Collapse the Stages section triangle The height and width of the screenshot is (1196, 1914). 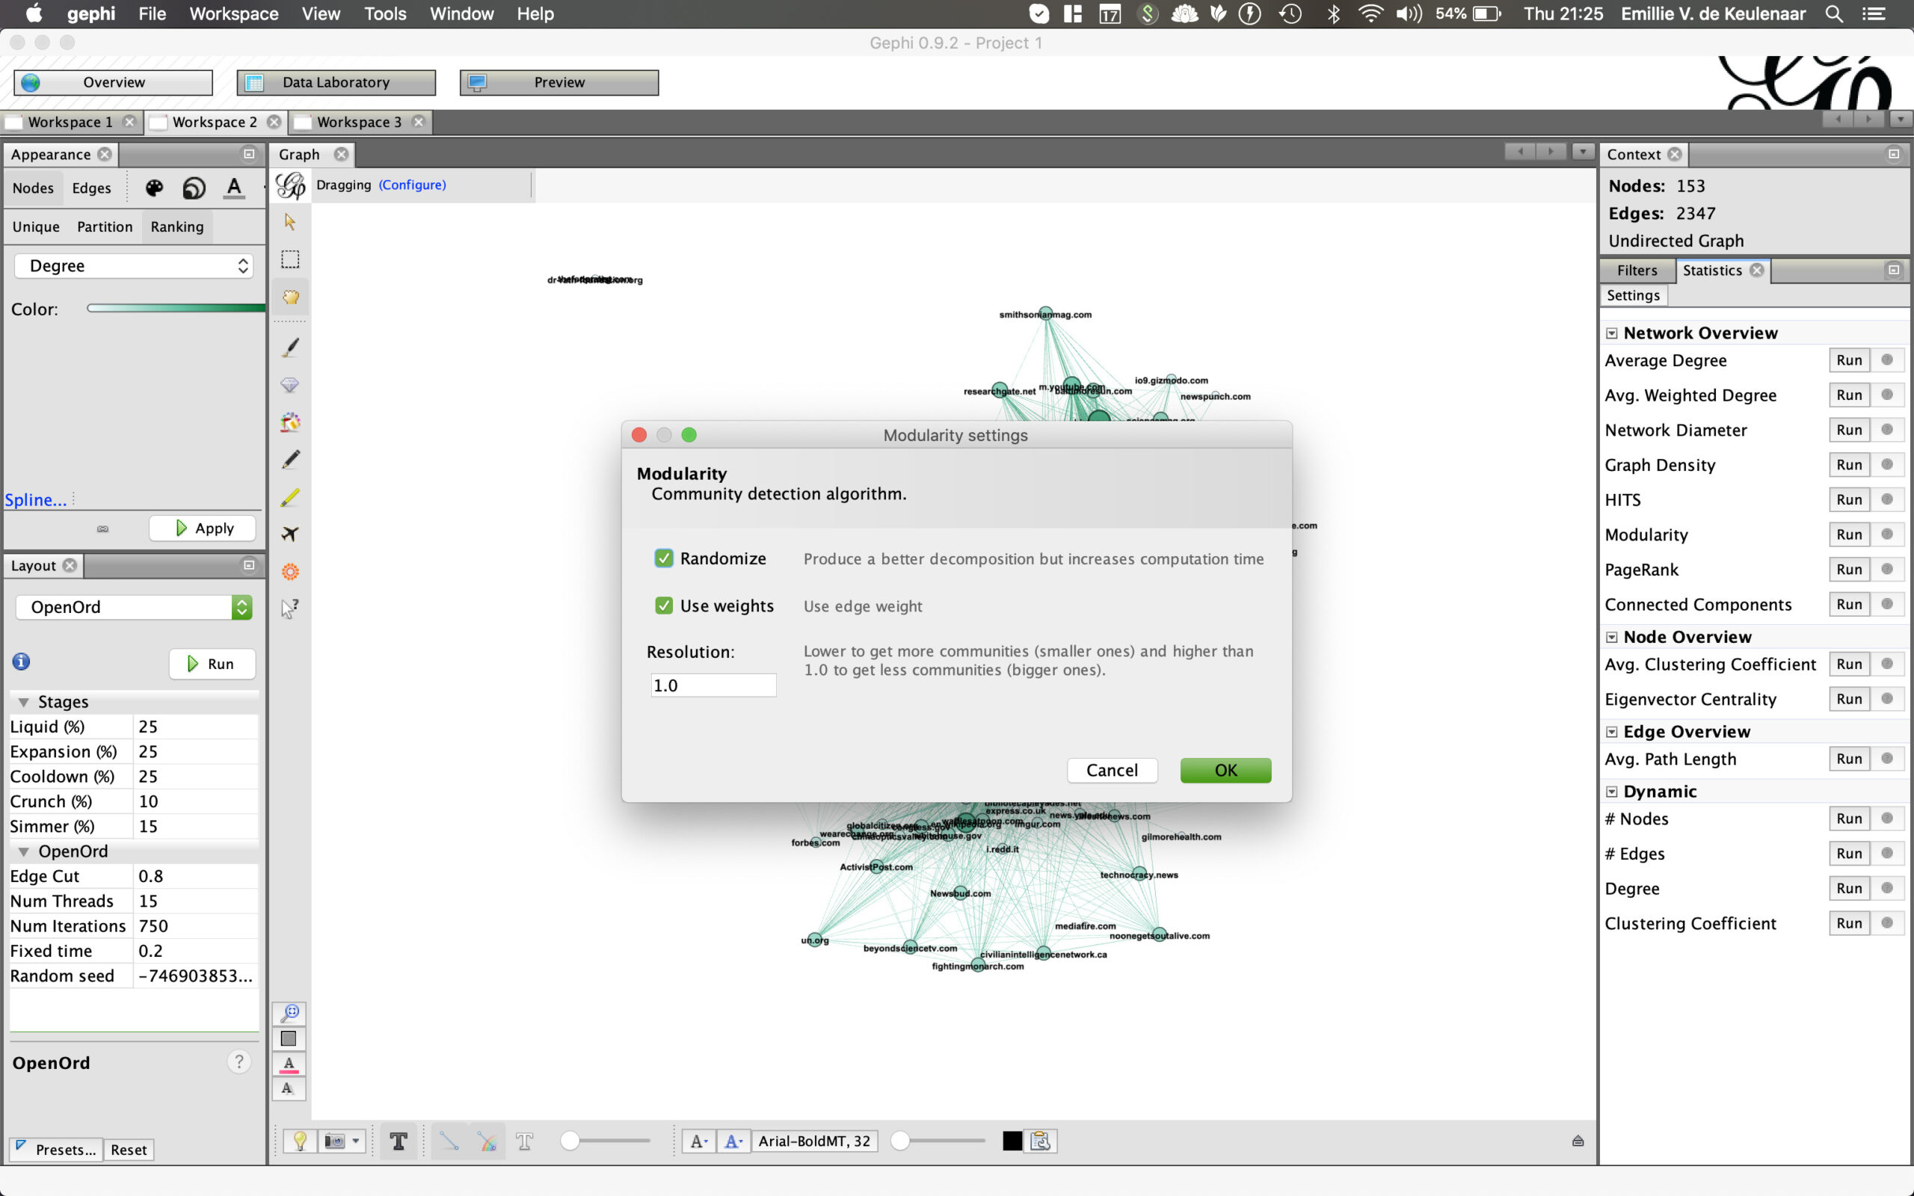tap(24, 703)
